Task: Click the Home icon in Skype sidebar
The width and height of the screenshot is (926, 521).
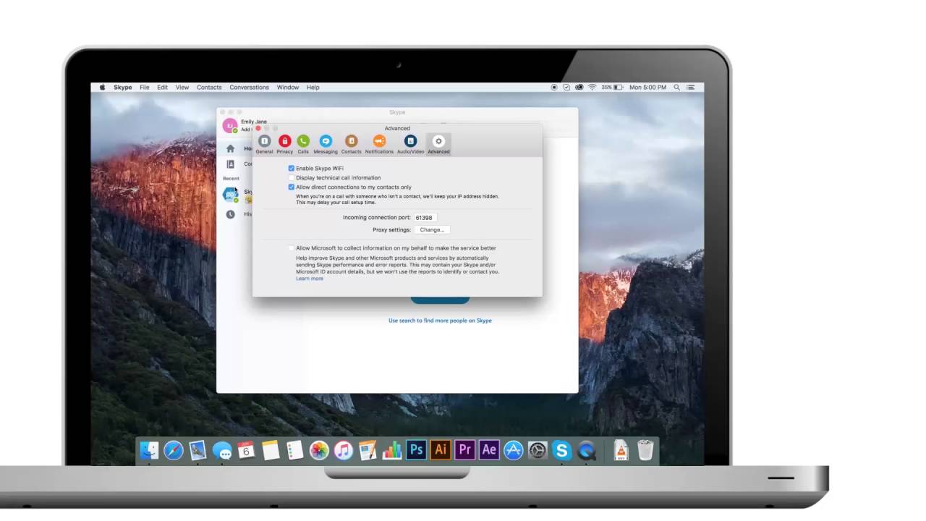Action: [x=230, y=148]
